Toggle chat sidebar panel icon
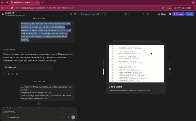Screen dimensions: 196x121 pos(75,14)
